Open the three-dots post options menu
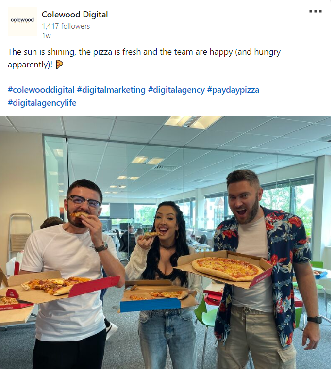Viewport: 335px width, 374px height. click(x=316, y=11)
